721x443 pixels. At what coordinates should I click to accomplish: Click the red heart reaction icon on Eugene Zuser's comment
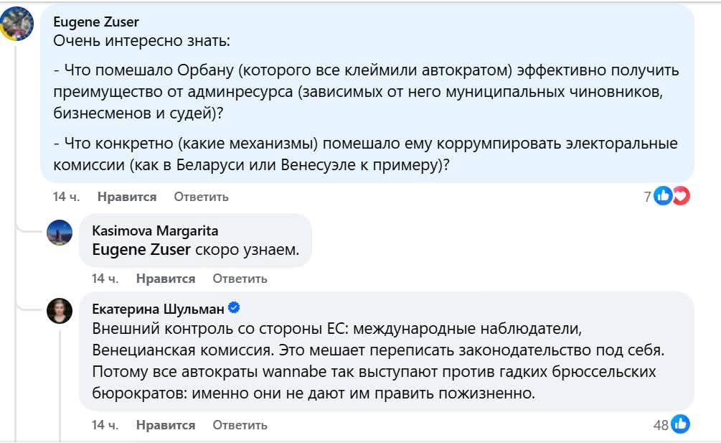pyautogui.click(x=680, y=195)
